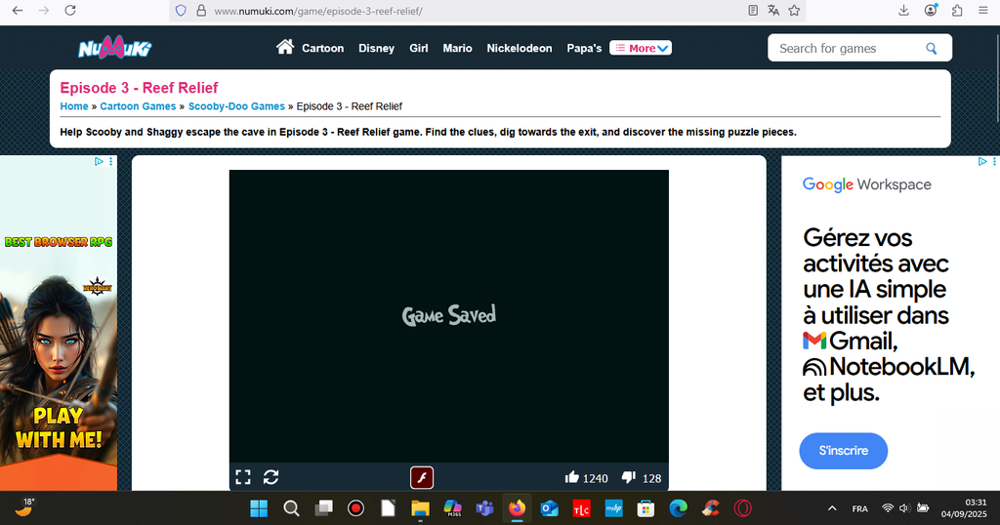The width and height of the screenshot is (1000, 525).
Task: Open the Nickelodeon menu item
Action: pos(520,48)
